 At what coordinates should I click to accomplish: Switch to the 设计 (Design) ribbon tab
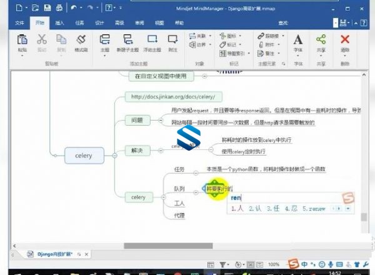point(99,23)
